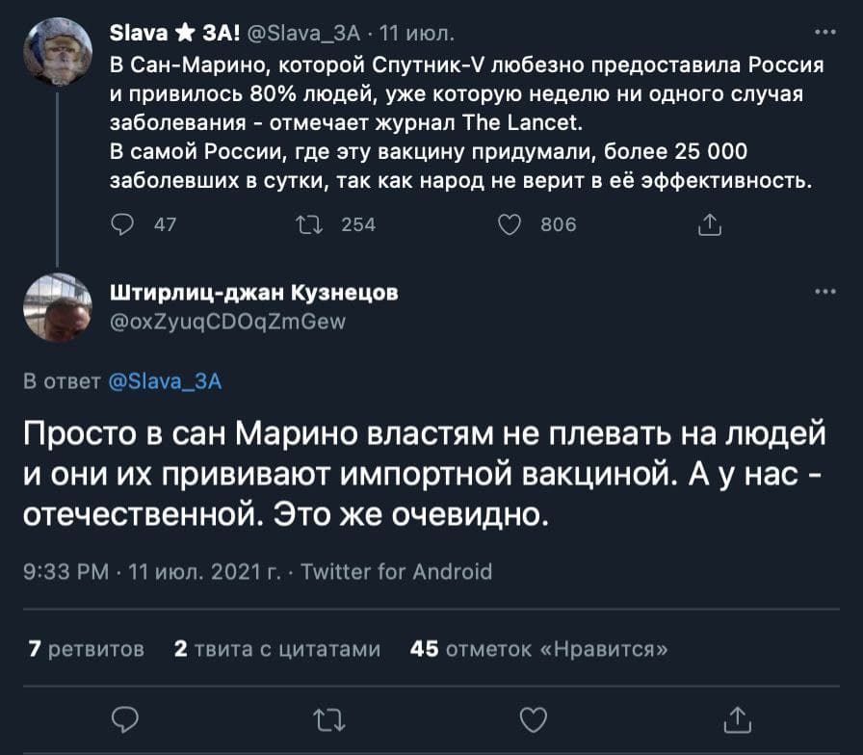
Task: Open more options on Штирлиц-джан Кузнецов's reply
Action: point(825,292)
